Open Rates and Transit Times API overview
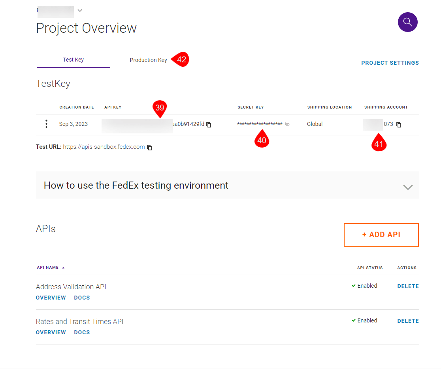This screenshot has height=369, width=441. click(x=51, y=332)
